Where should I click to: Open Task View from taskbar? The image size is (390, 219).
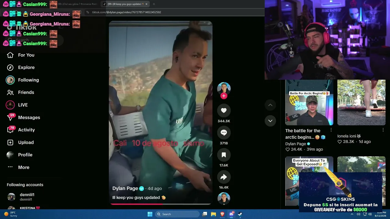(205, 214)
